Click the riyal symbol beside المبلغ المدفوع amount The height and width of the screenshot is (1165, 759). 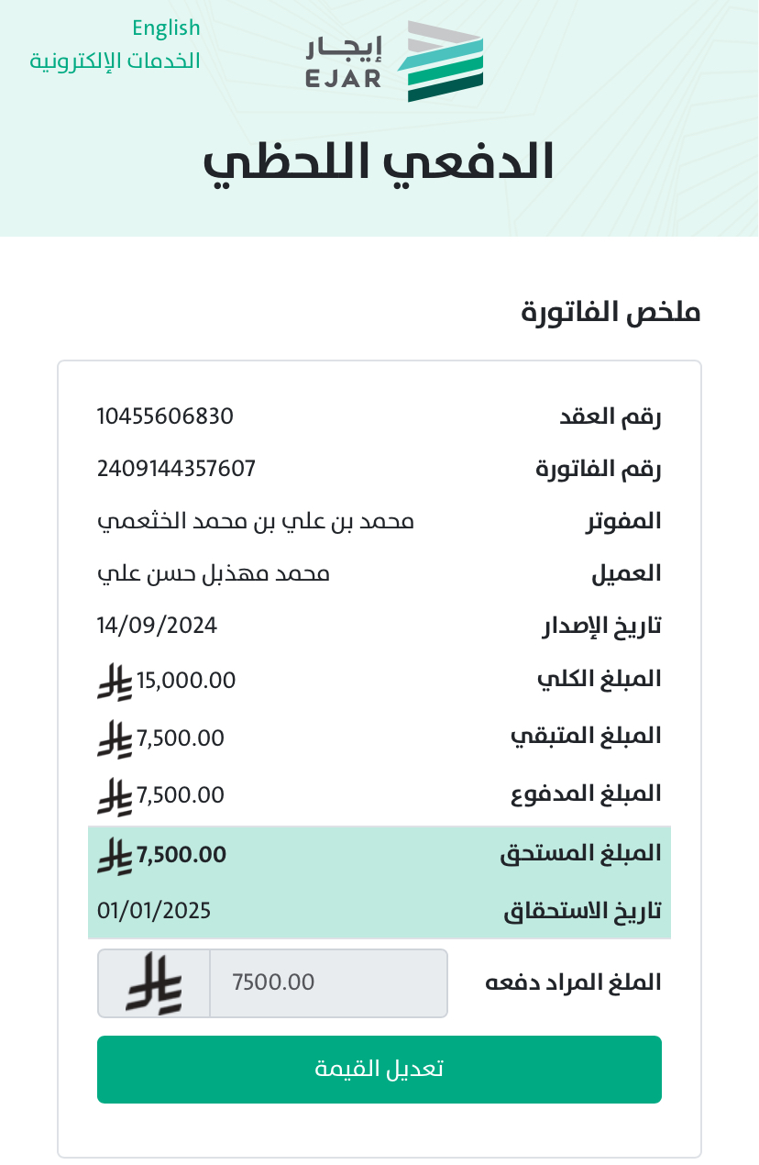tap(115, 795)
